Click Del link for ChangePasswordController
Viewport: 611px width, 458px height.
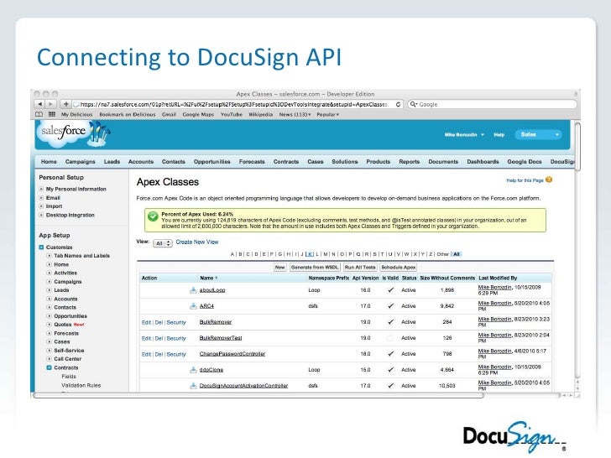point(159,354)
